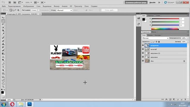Select the Rectangular Marquee tool in toolbox
The image size is (190, 107).
(x=3, y=21)
